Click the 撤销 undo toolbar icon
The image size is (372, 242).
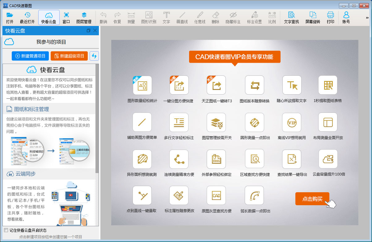(x=104, y=18)
